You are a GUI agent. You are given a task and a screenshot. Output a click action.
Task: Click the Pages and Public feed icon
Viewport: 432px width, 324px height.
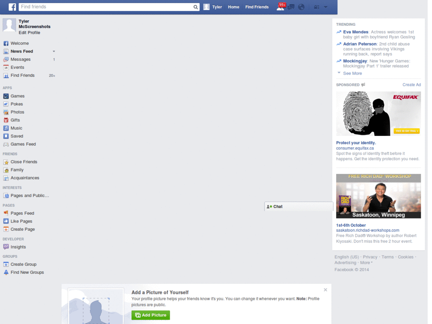click(6, 196)
